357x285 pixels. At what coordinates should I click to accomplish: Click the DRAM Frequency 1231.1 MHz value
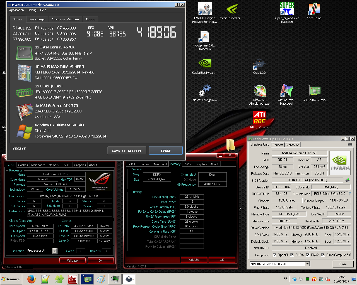(192, 196)
